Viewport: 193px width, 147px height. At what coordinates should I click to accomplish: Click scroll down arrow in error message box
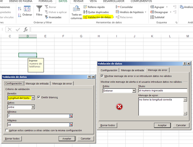185,113
